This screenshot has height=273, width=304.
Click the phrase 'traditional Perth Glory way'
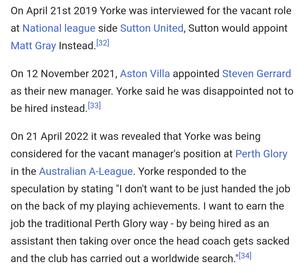(106, 224)
